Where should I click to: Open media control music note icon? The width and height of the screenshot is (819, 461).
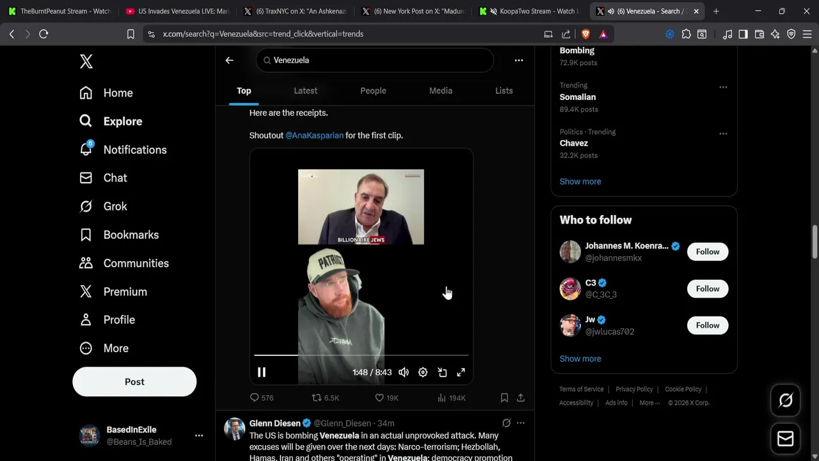pos(728,34)
